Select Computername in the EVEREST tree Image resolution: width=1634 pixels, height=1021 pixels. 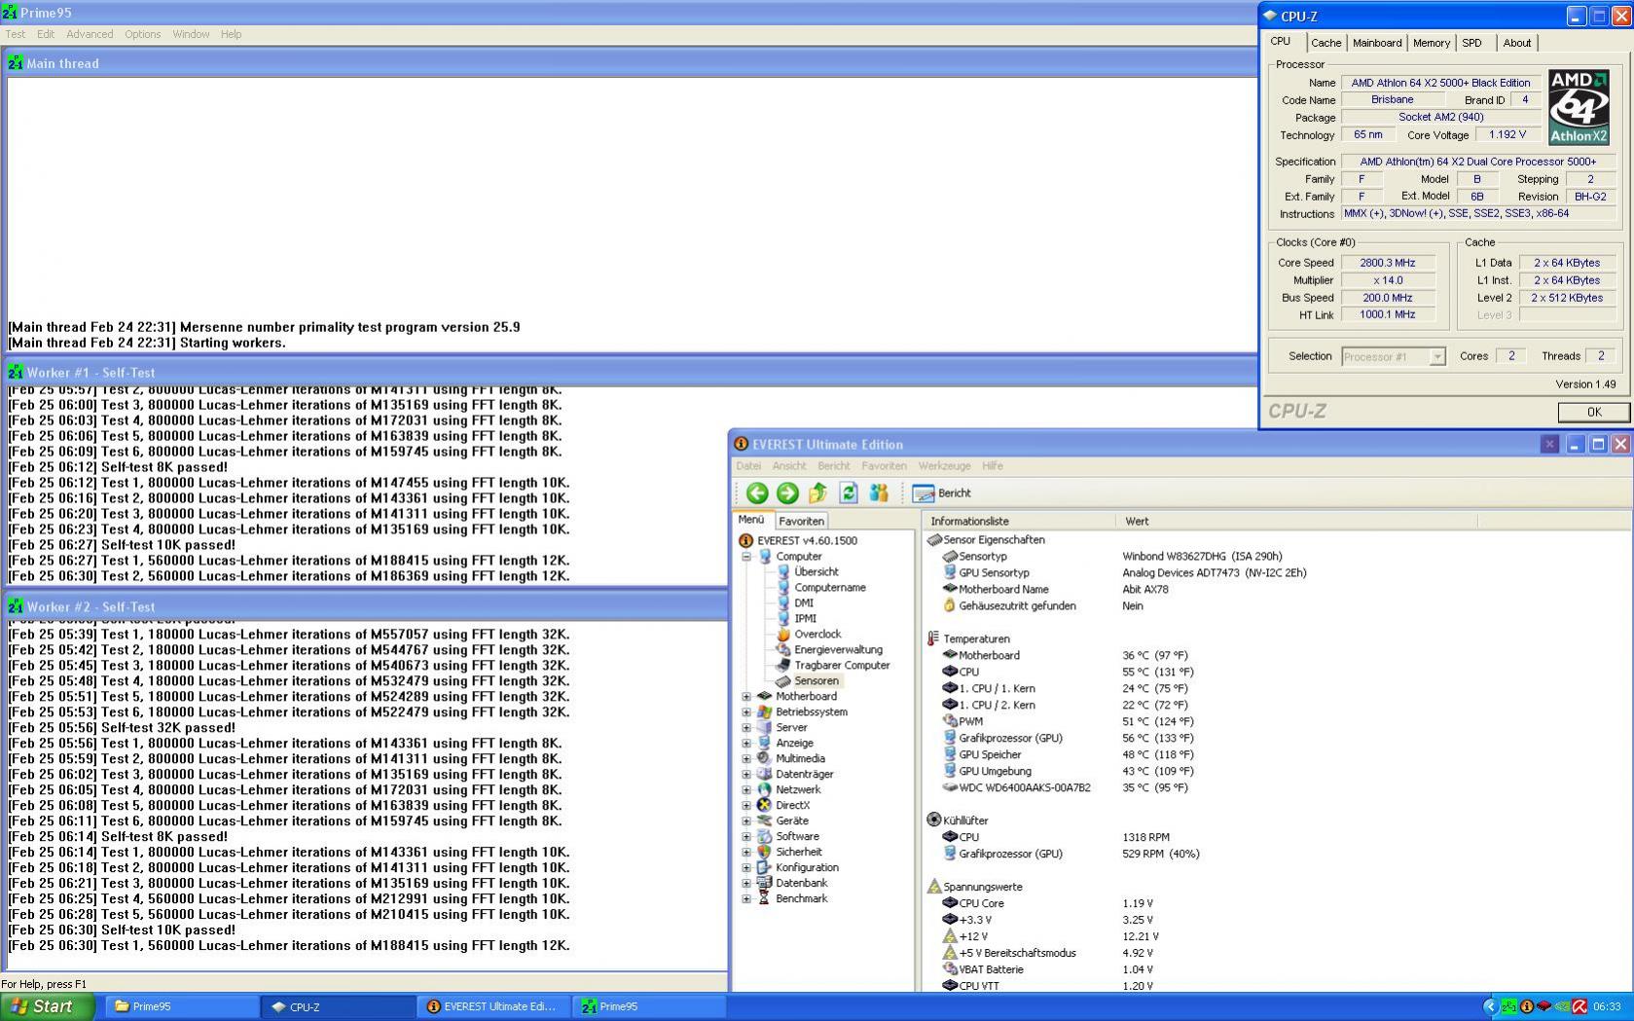829,588
